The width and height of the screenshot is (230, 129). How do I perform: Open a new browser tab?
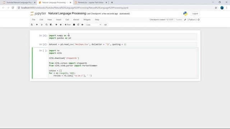click(112, 3)
